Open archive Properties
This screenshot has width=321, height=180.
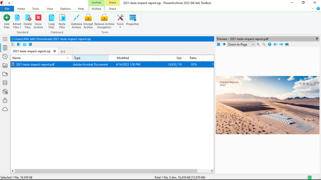coord(133,20)
